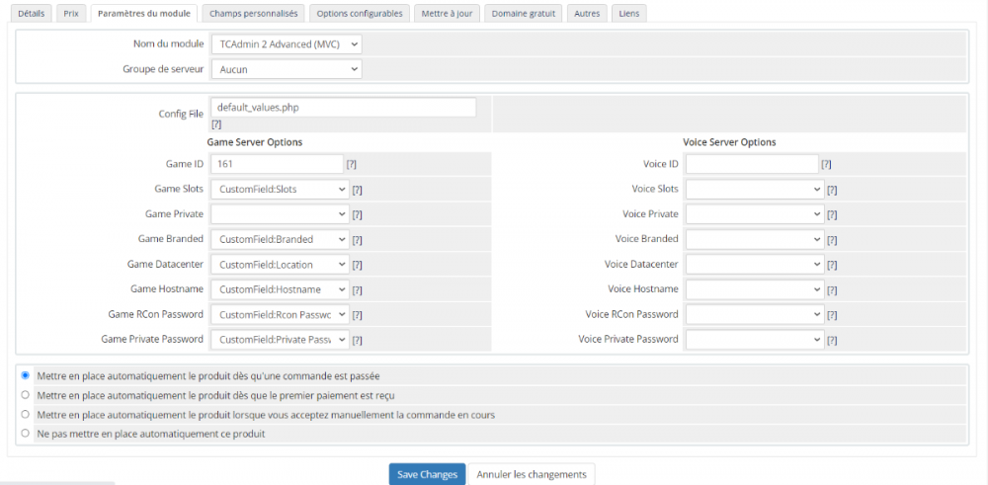Click the Save Changes button
Viewport: 988px width, 485px height.
pyautogui.click(x=427, y=475)
